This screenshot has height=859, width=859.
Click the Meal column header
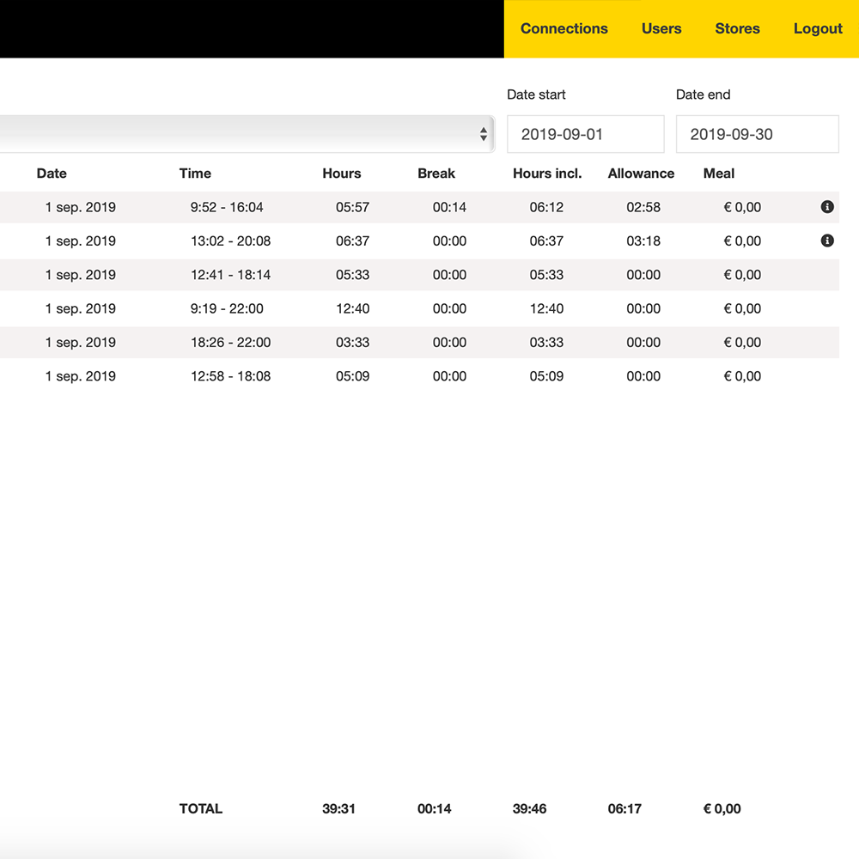tap(719, 174)
